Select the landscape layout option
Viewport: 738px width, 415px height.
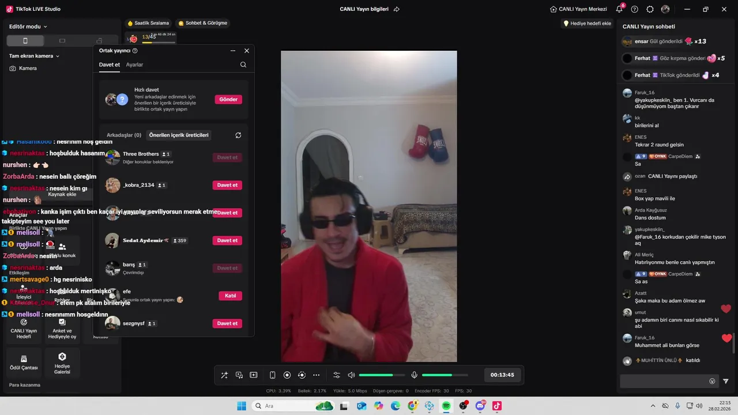[62, 41]
